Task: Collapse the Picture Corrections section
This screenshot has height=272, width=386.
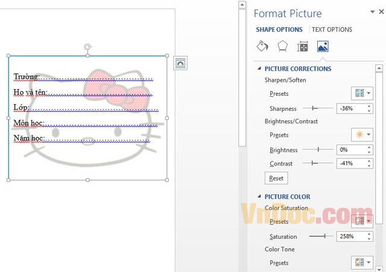Action: (259, 69)
